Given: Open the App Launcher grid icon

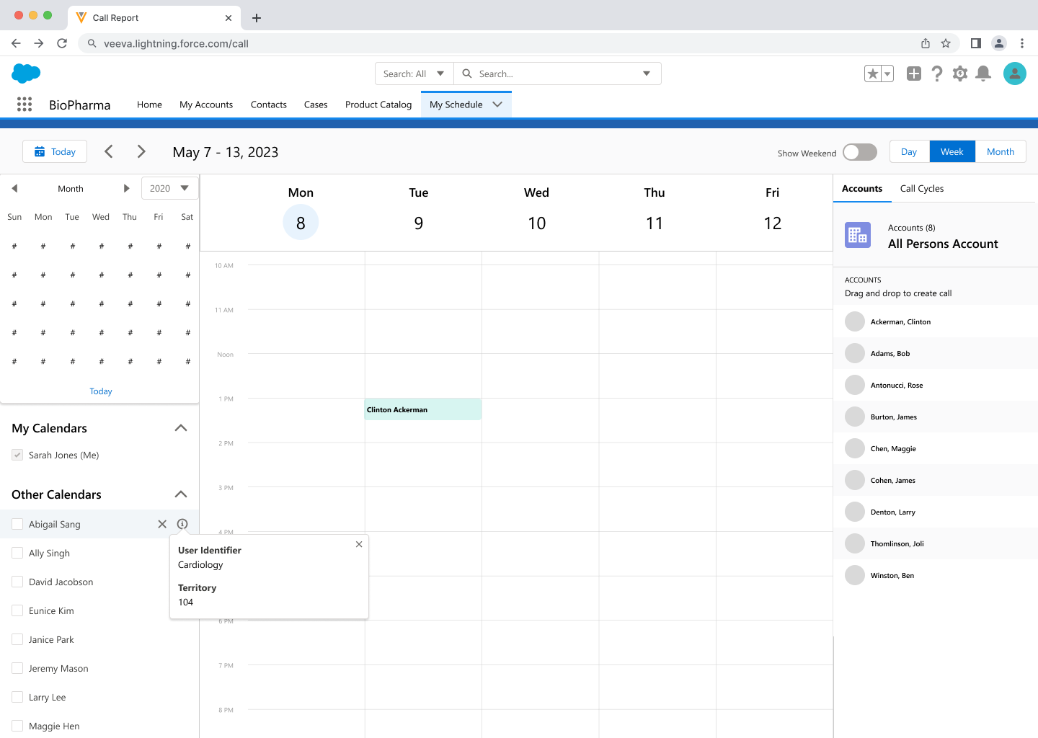Looking at the screenshot, I should click(x=25, y=105).
